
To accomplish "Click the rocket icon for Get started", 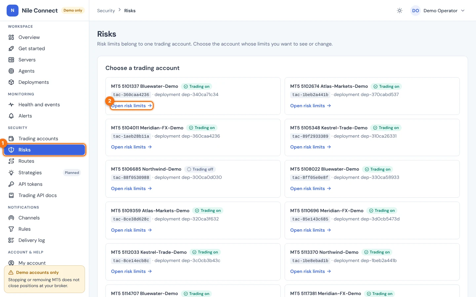I will [x=11, y=49].
